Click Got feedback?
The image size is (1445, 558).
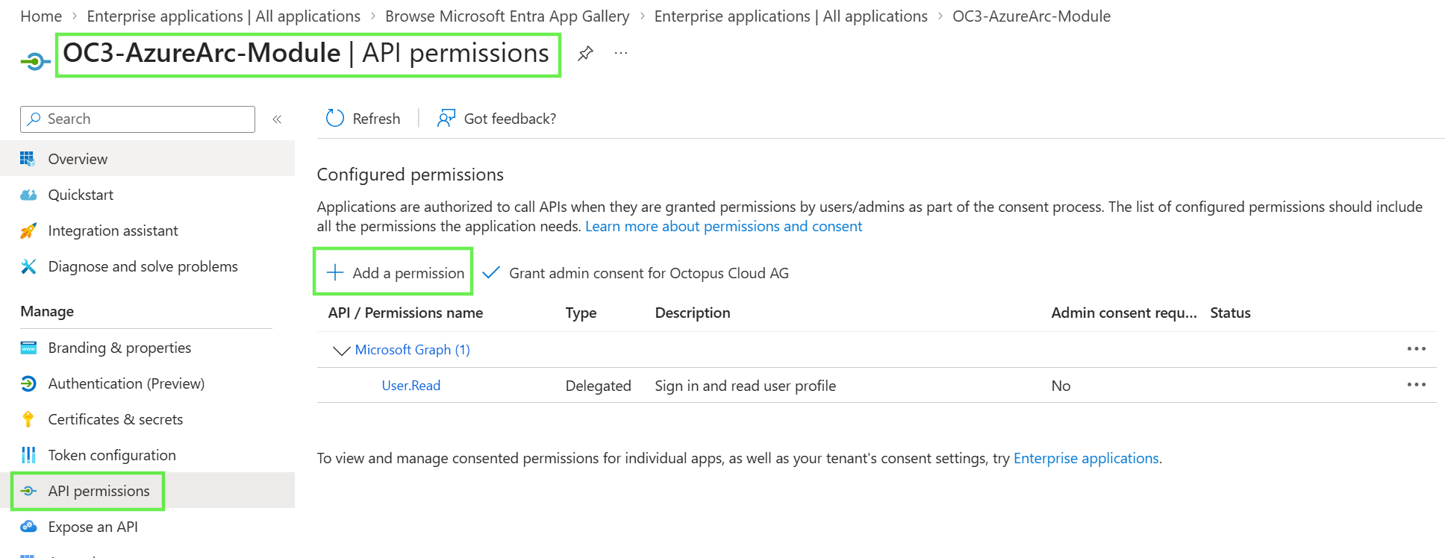tap(497, 119)
